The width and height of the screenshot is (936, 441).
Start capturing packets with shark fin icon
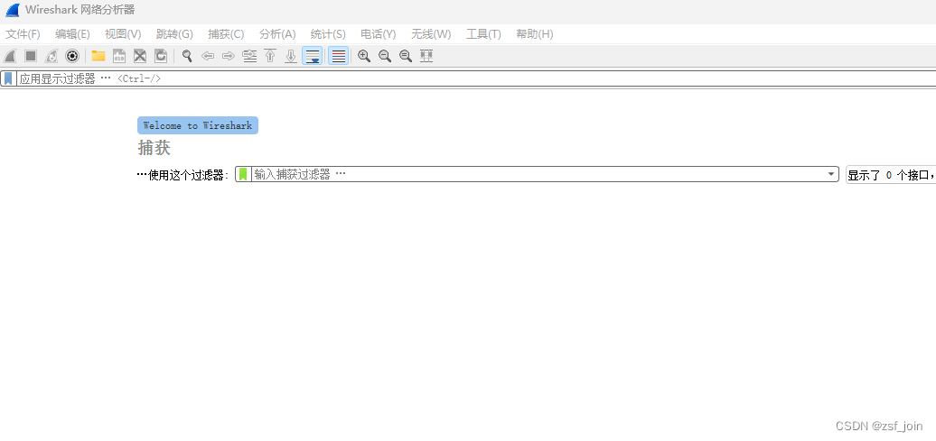(10, 56)
